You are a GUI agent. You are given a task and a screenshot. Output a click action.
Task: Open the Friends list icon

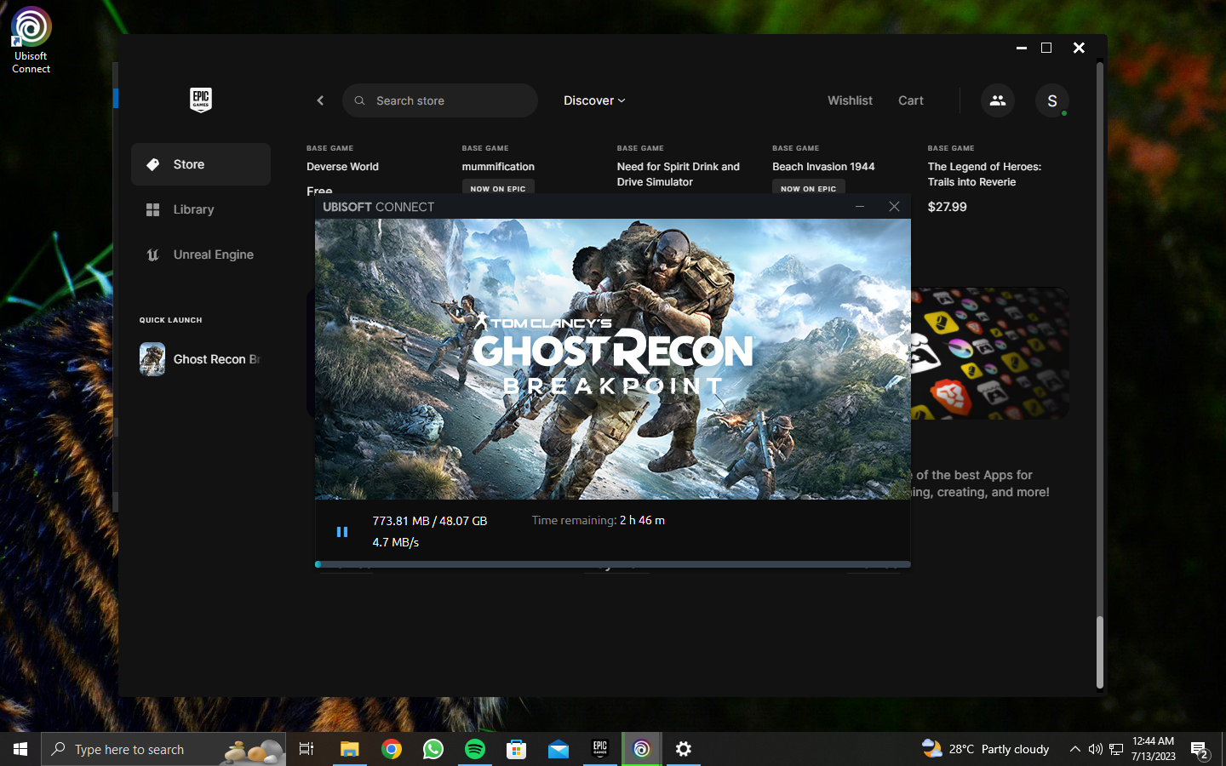[x=997, y=100]
